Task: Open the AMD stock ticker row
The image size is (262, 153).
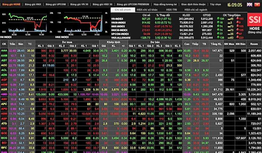Action: (x=4, y=94)
